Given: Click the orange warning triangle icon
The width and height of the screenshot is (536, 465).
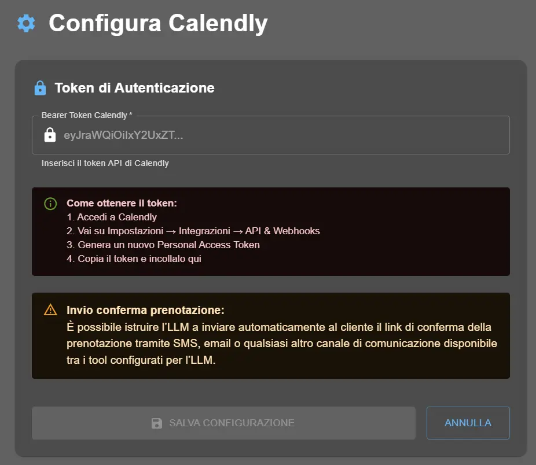Looking at the screenshot, I should 50,309.
